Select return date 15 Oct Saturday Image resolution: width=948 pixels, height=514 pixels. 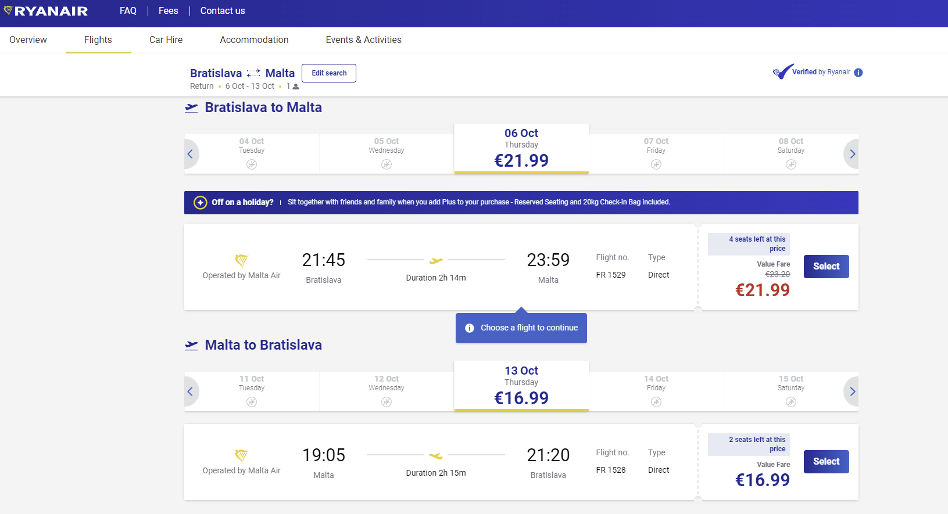tap(791, 391)
